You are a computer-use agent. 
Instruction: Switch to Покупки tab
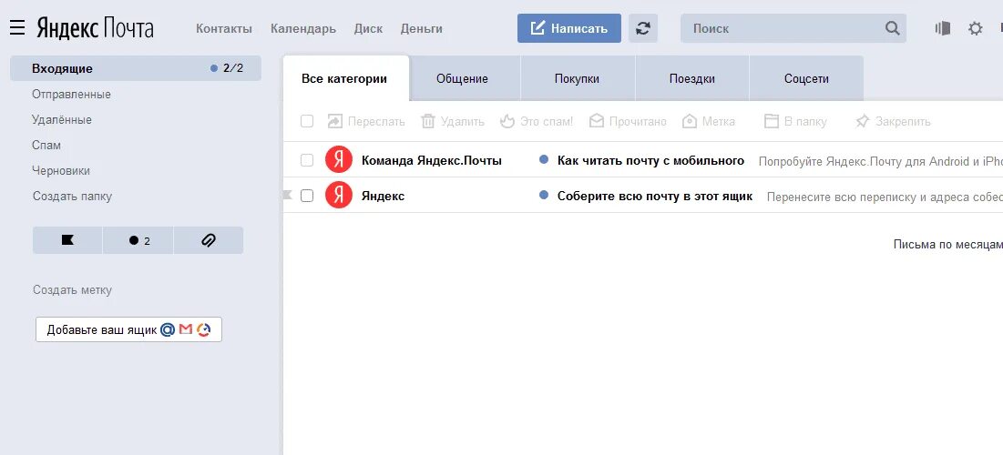tap(577, 78)
